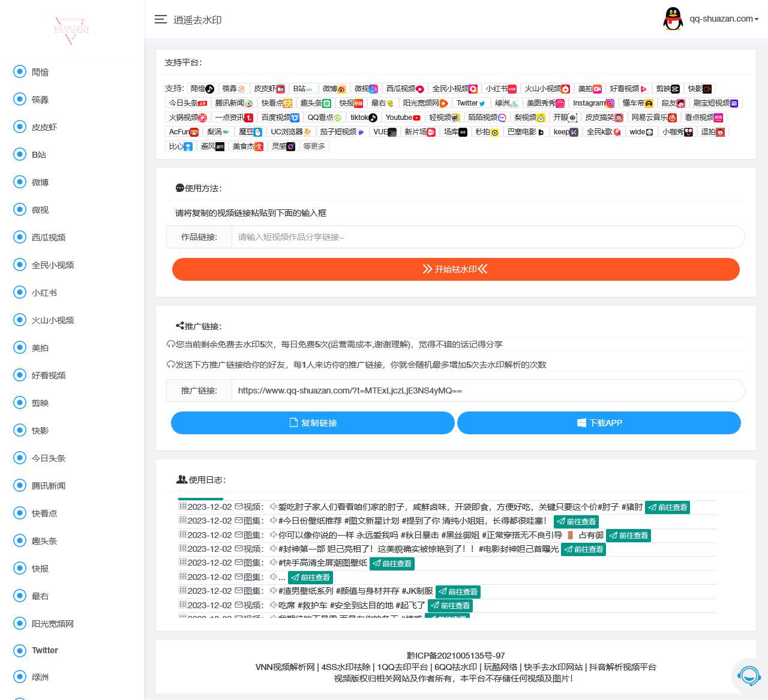This screenshot has height=700, width=768.
Task: Click the circle icon beside 剪映 in sidebar
Action: click(x=20, y=402)
